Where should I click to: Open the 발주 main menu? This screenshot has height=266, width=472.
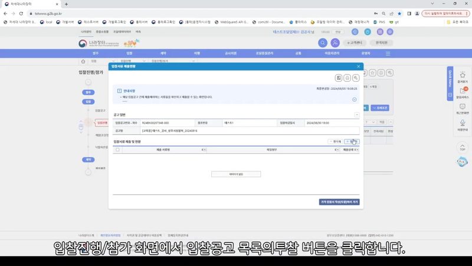pos(96,53)
